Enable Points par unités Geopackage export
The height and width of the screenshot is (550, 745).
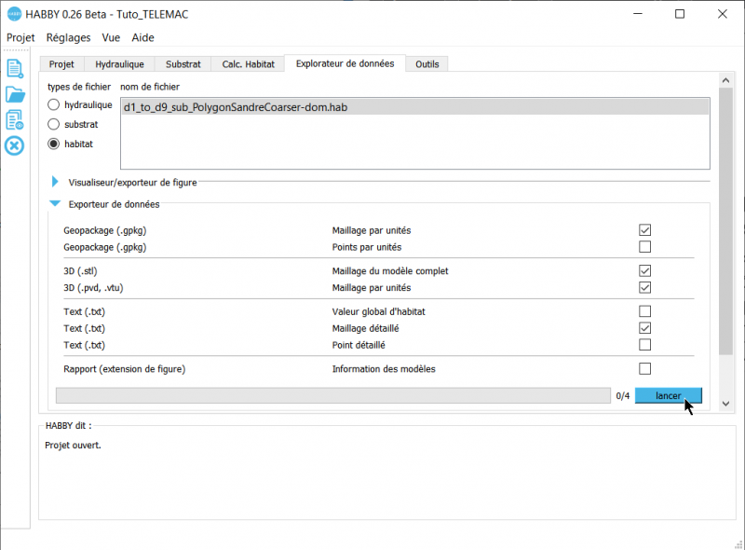644,247
